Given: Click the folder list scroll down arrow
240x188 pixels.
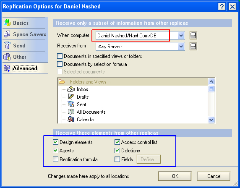Looking at the screenshot, I should point(211,120).
